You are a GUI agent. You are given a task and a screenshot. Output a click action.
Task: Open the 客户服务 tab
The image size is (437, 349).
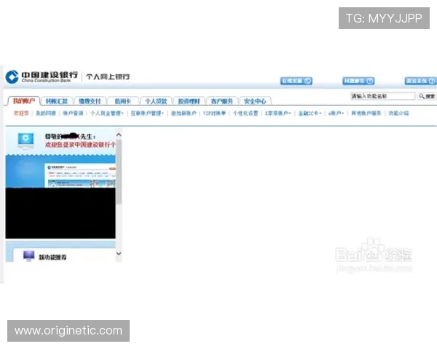222,101
